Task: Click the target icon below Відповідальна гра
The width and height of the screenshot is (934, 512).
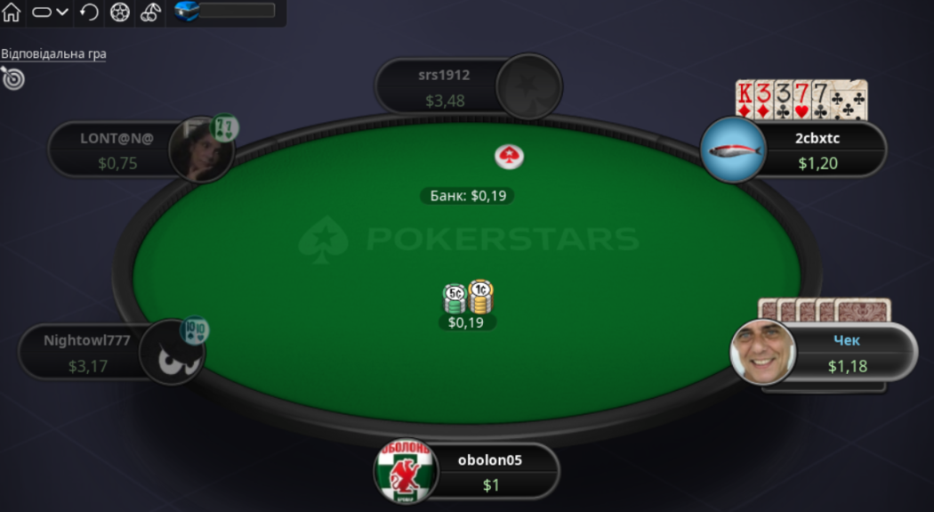Action: pyautogui.click(x=12, y=78)
